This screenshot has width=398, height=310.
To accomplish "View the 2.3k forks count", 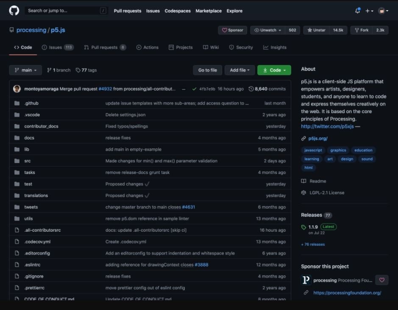I will point(380,30).
